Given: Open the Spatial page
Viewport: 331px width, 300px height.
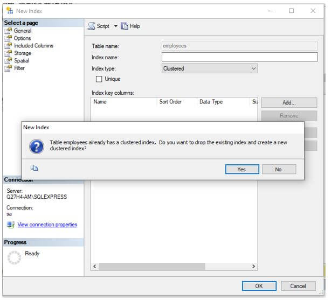Looking at the screenshot, I should pos(22,60).
